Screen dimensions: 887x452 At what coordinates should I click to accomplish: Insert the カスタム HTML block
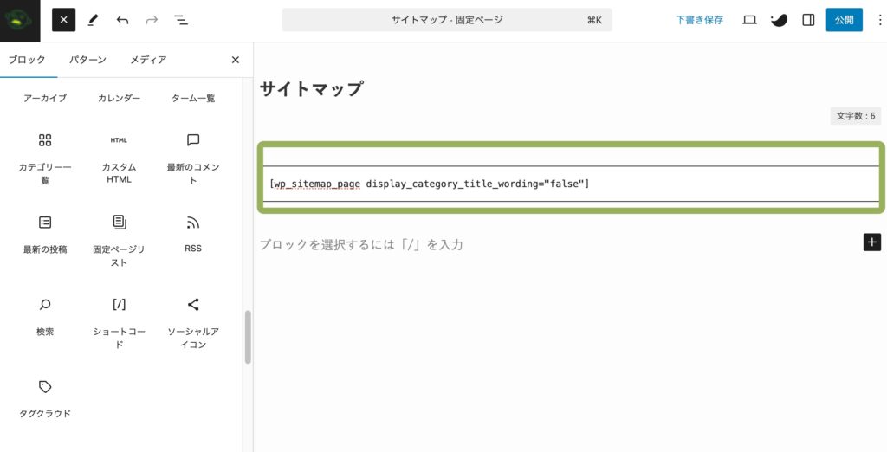pyautogui.click(x=119, y=159)
